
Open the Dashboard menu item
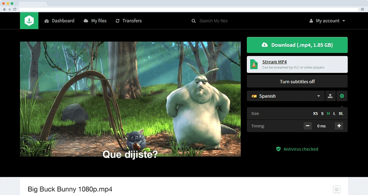[59, 21]
